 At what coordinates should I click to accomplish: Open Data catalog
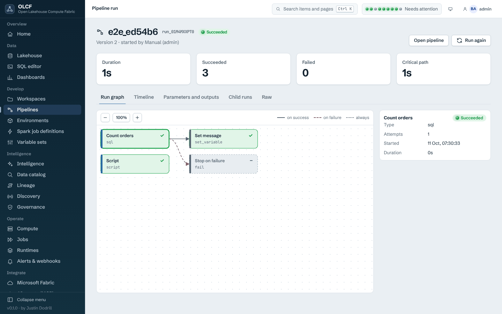[42, 174]
